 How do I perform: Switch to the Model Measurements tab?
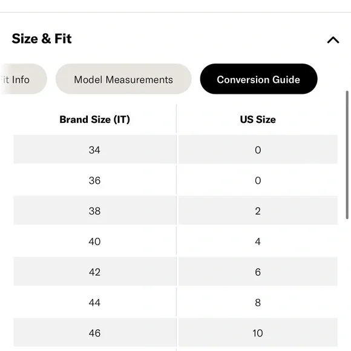coord(123,79)
